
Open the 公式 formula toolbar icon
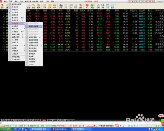[50, 6]
